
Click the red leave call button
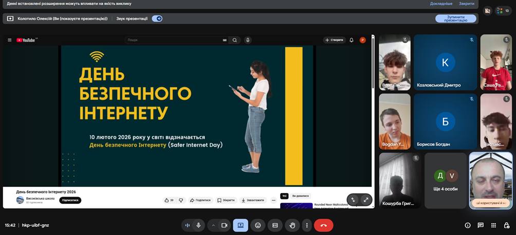(323, 225)
